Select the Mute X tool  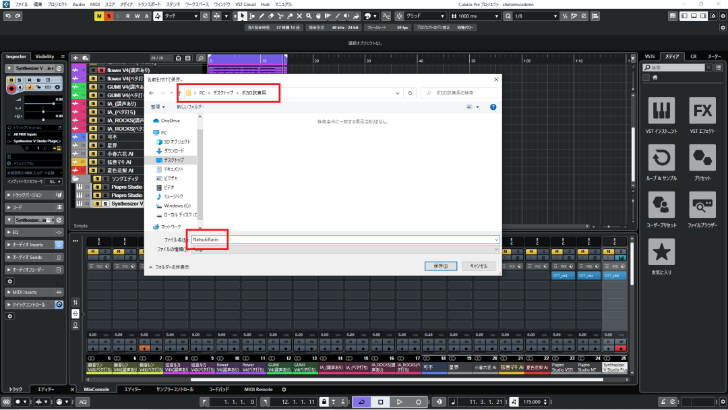299,16
